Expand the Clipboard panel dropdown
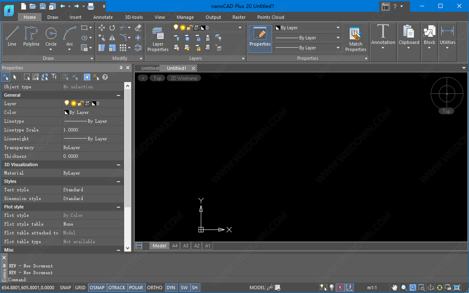The image size is (469, 293). point(409,48)
